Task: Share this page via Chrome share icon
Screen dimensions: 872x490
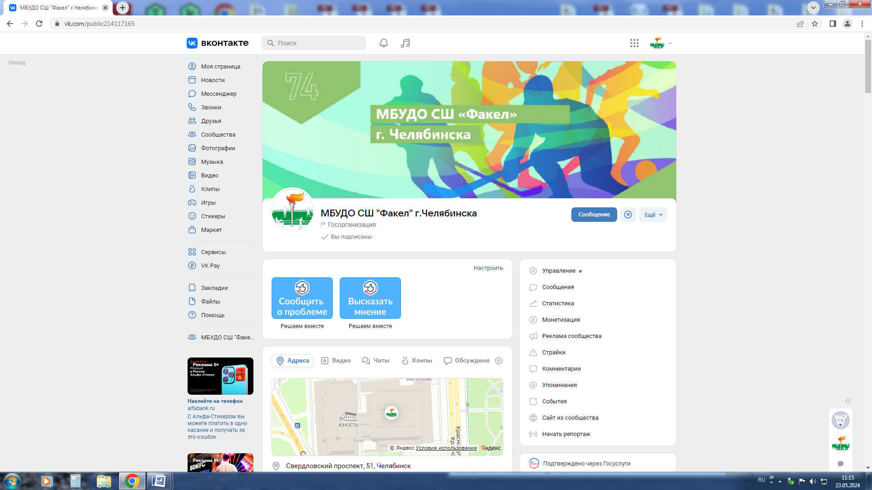Action: [800, 24]
